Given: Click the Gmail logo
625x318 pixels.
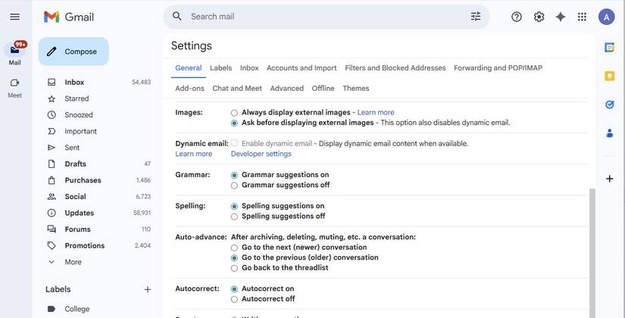Looking at the screenshot, I should [68, 17].
